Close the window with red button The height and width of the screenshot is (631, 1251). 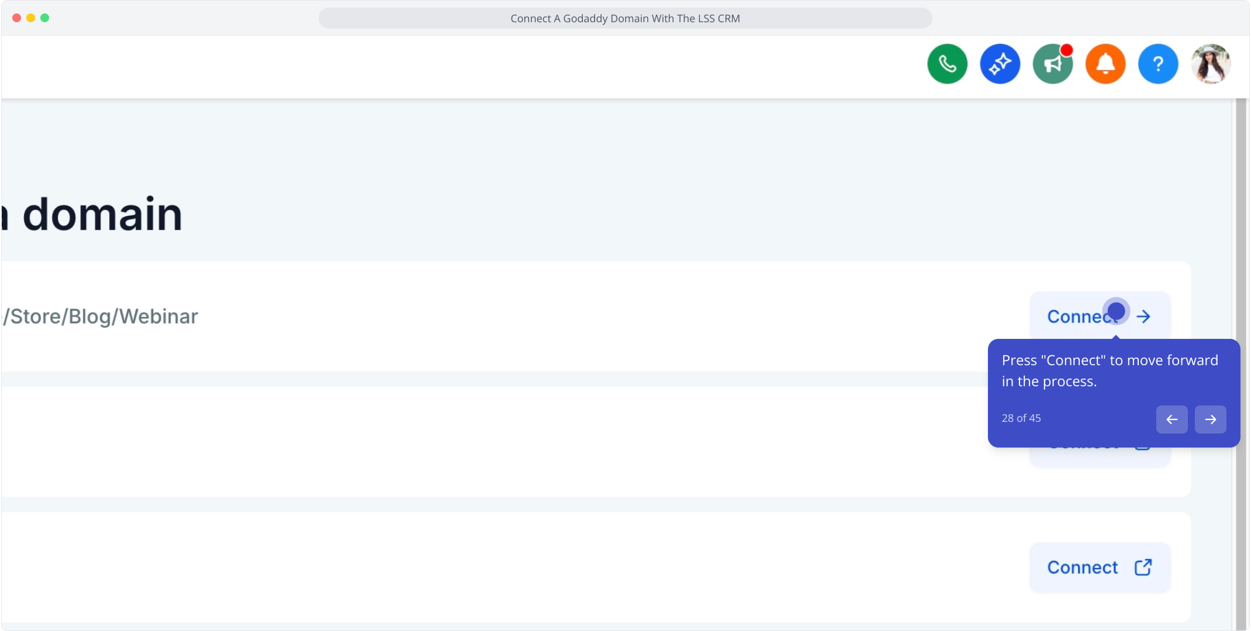pos(17,18)
